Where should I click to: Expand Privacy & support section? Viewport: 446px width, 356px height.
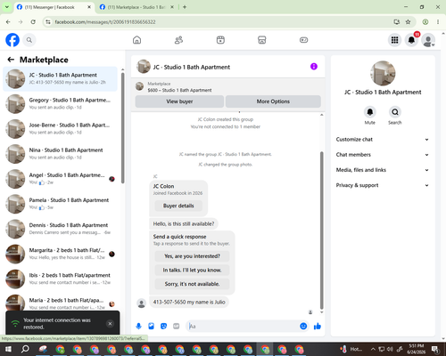coord(383,185)
